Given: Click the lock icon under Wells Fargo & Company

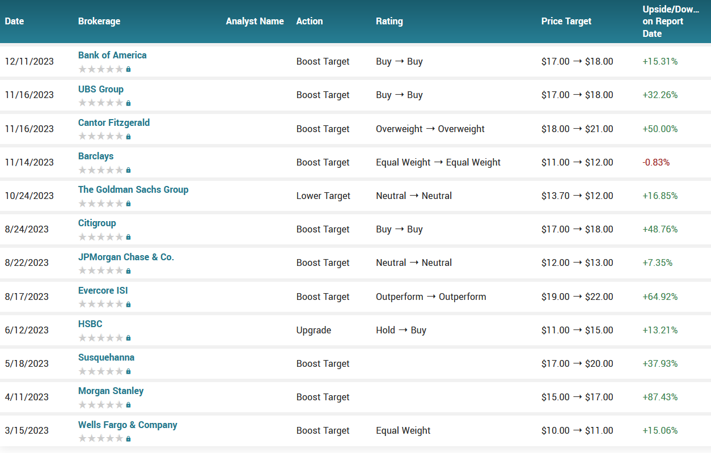Looking at the screenshot, I should (x=128, y=439).
